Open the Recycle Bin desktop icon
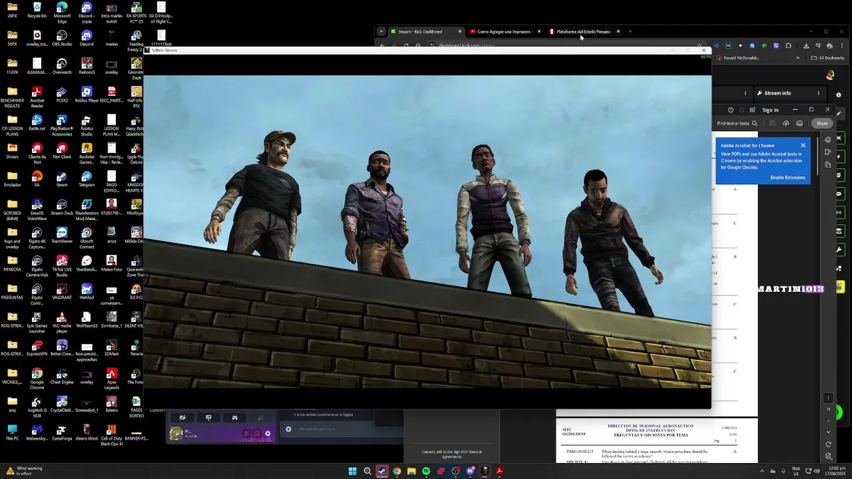This screenshot has height=479, width=852. [x=37, y=10]
